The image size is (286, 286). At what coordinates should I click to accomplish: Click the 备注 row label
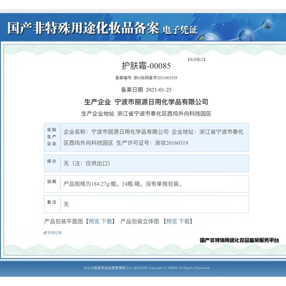pyautogui.click(x=52, y=202)
